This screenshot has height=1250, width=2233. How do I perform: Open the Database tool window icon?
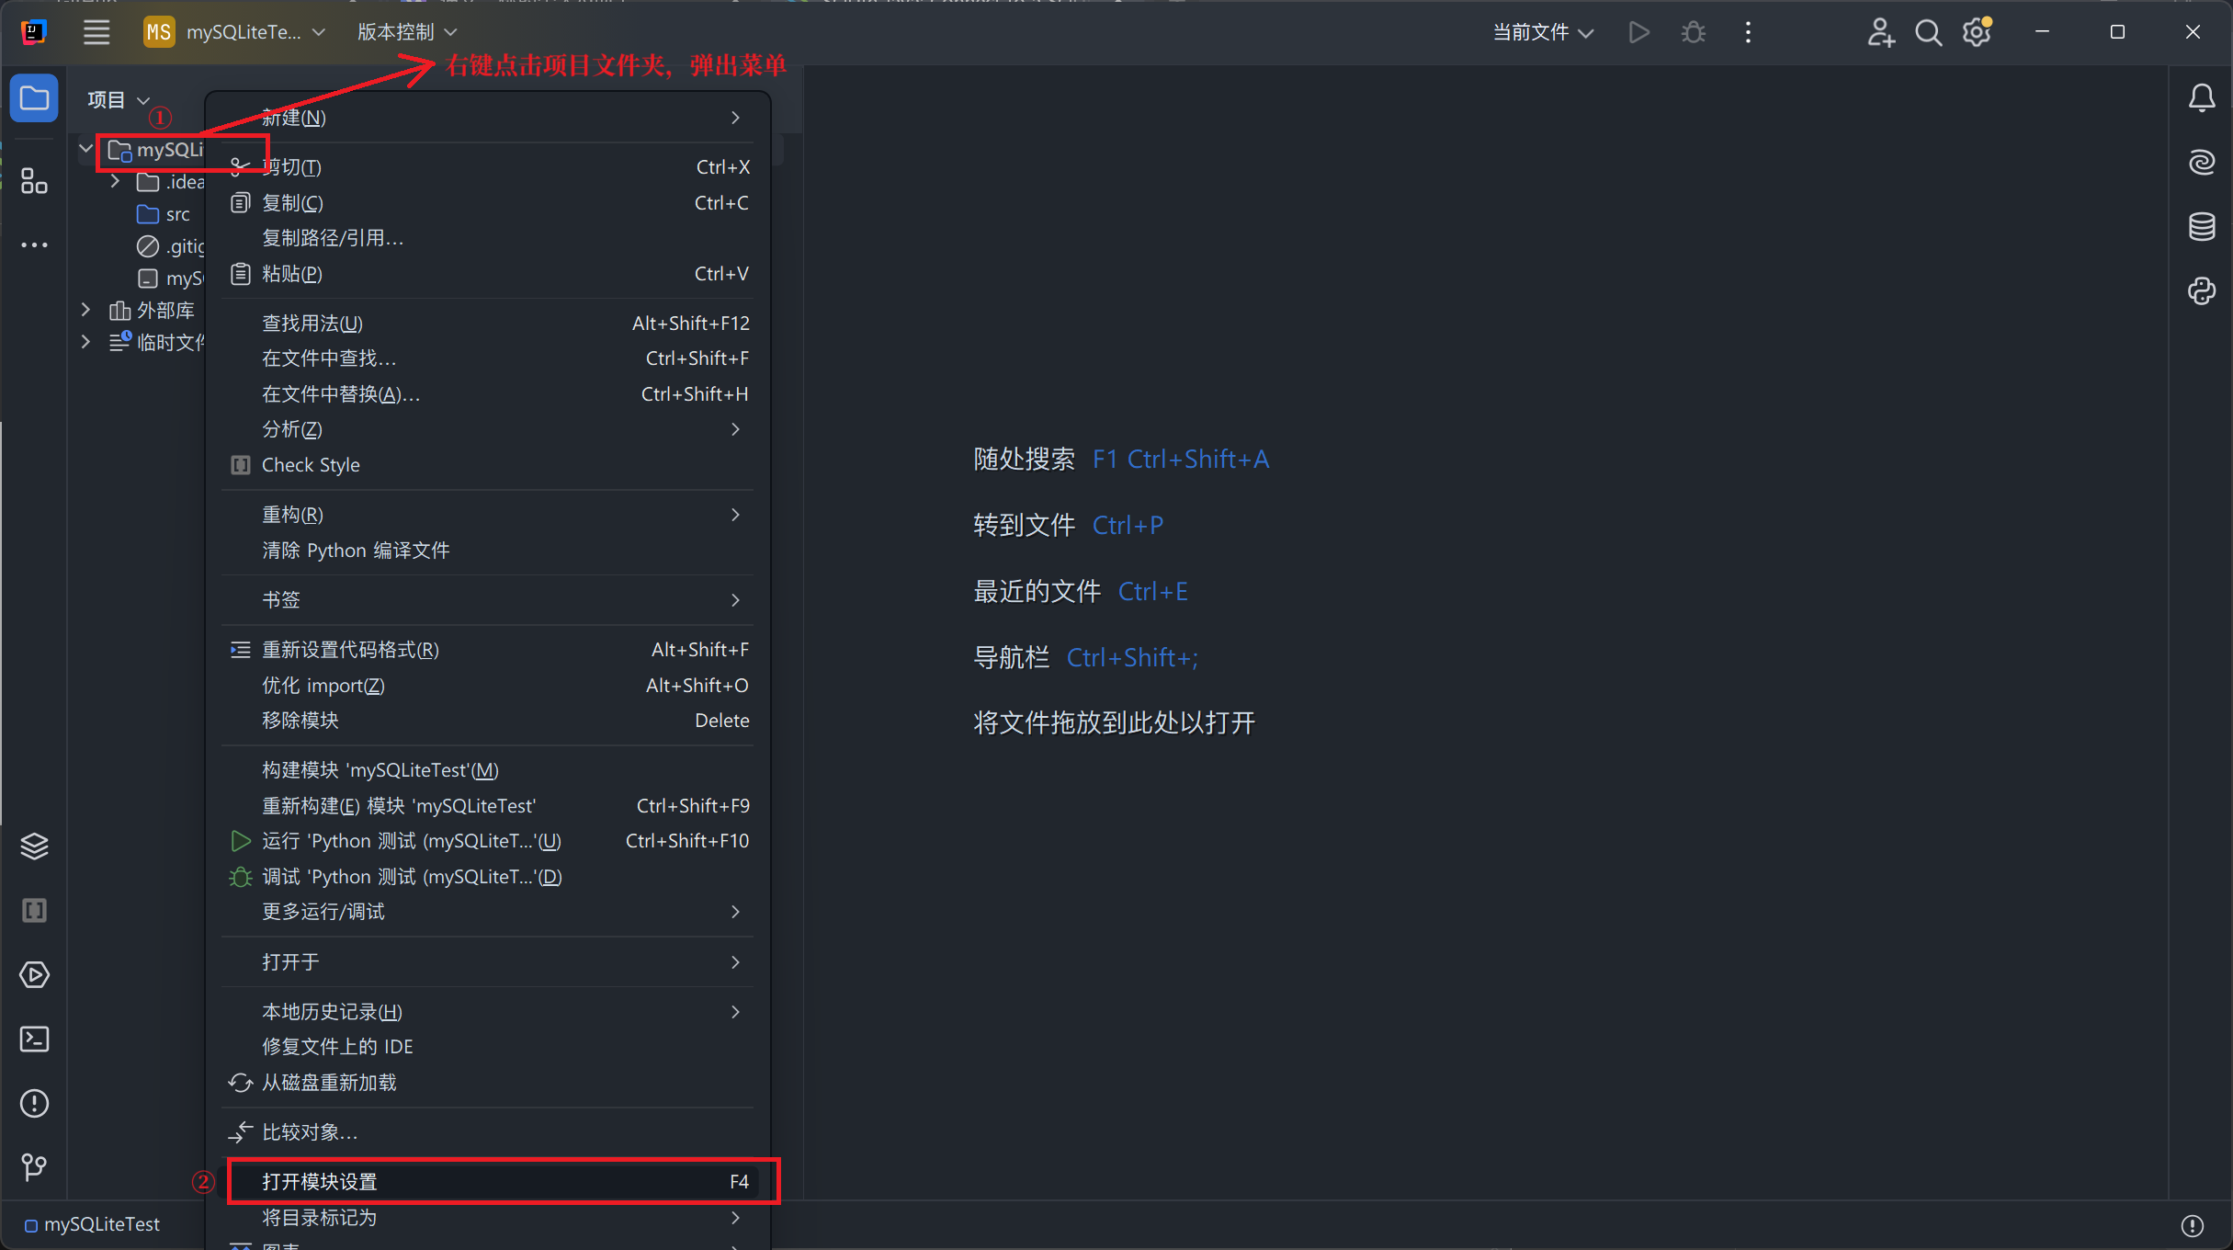tap(2201, 226)
